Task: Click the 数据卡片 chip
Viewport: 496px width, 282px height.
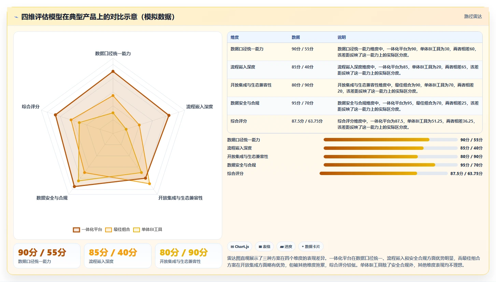Action: [x=311, y=247]
